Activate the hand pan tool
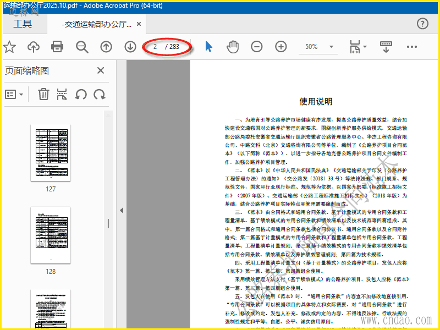This screenshot has height=330, width=440. [233, 47]
